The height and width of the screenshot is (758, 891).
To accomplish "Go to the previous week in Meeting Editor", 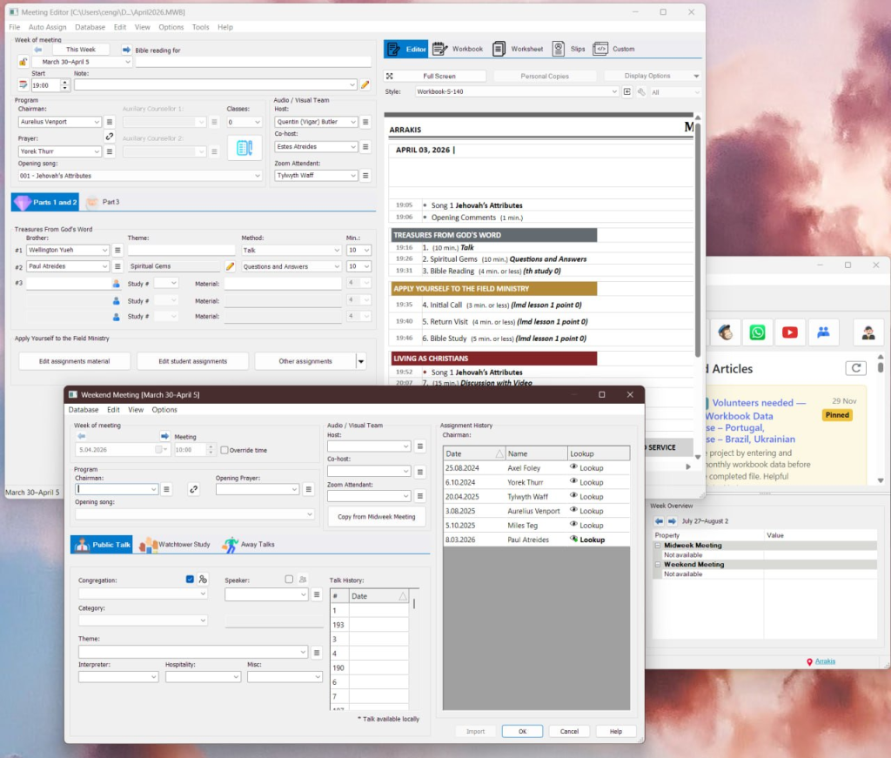I will tap(38, 50).
